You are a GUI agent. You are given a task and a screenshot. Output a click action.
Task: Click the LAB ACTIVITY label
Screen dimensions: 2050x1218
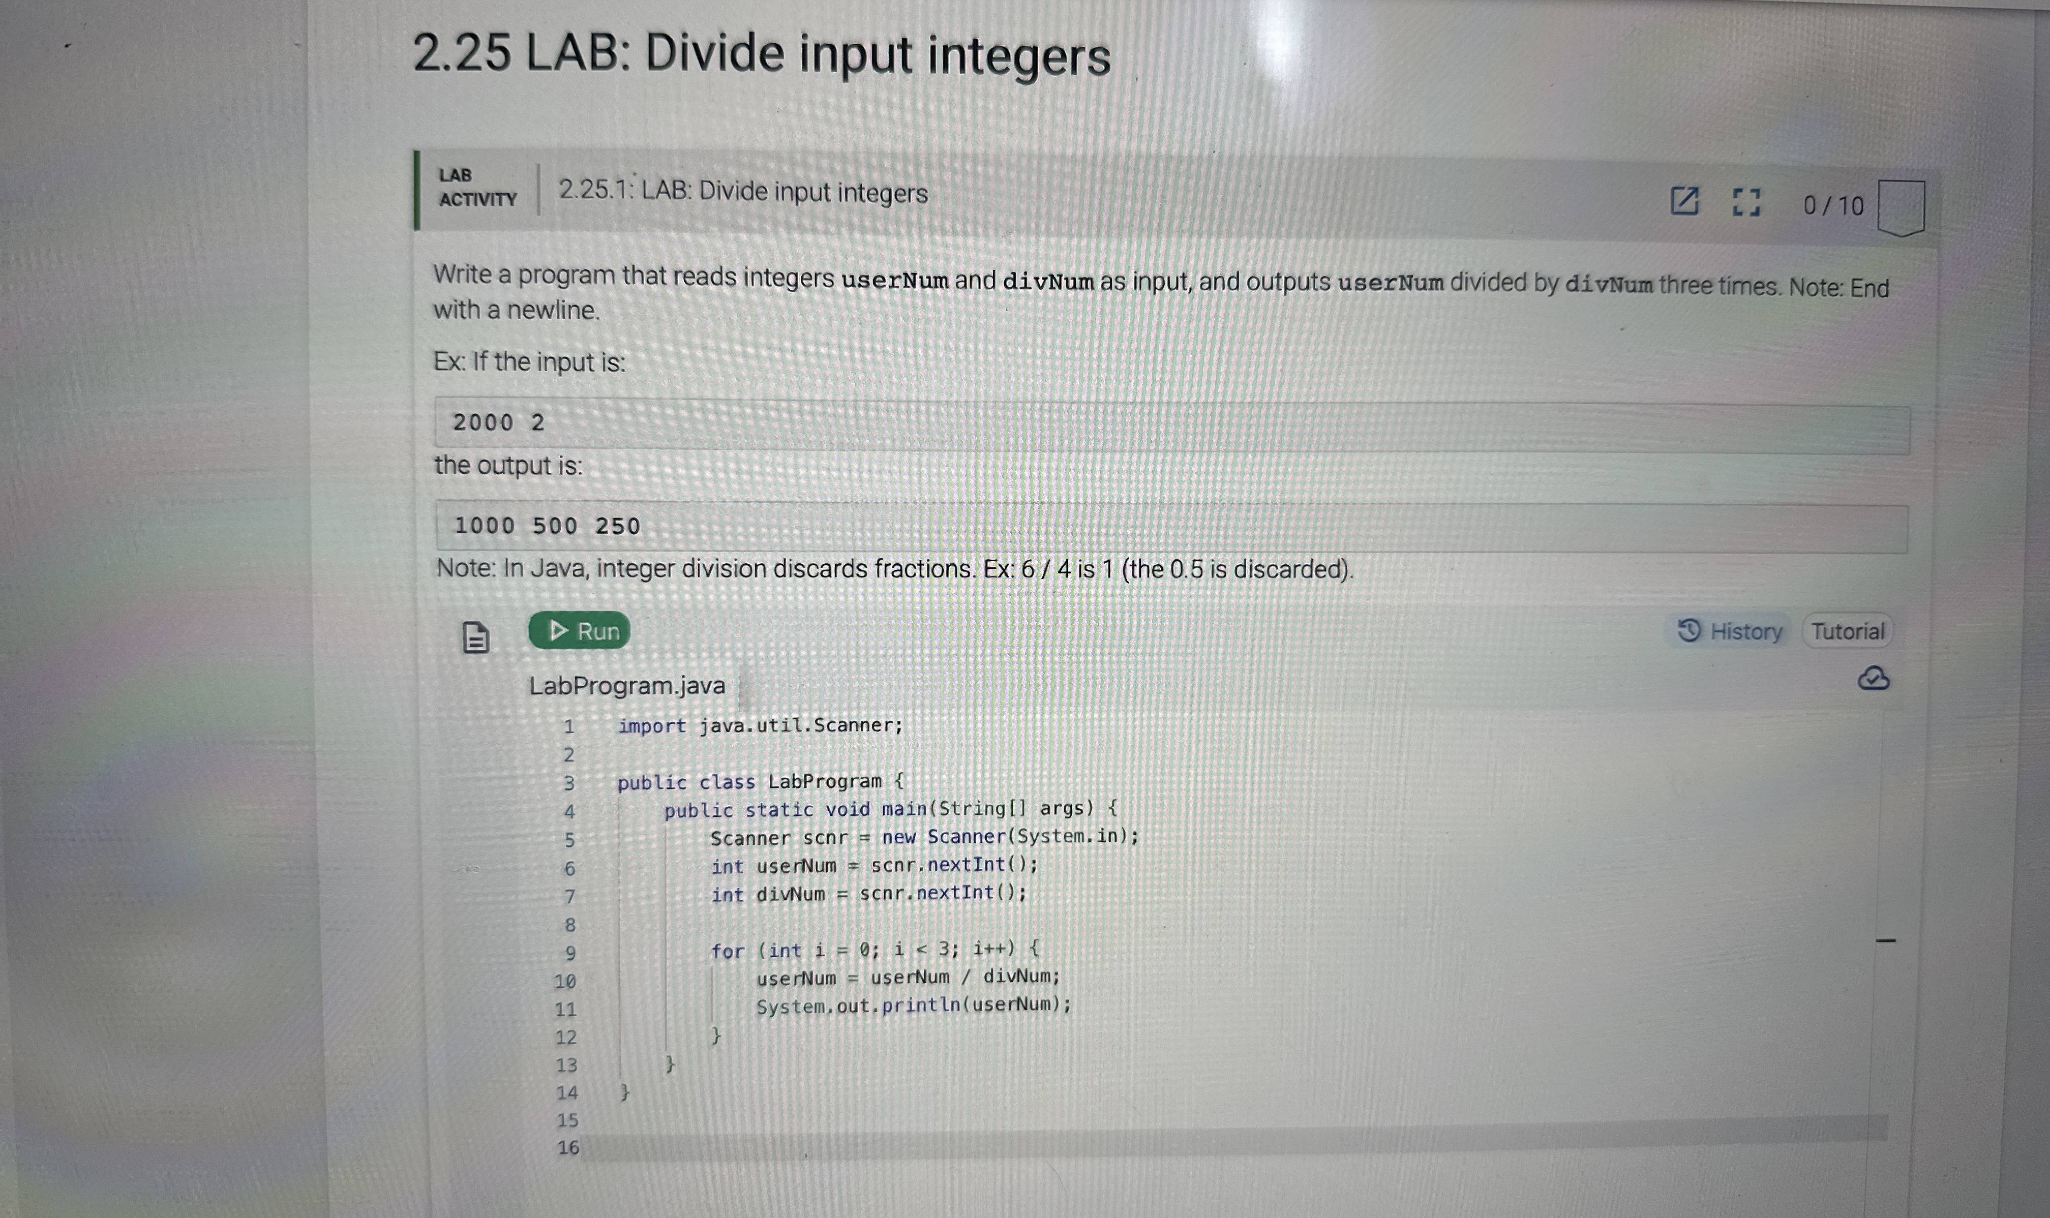(x=477, y=187)
